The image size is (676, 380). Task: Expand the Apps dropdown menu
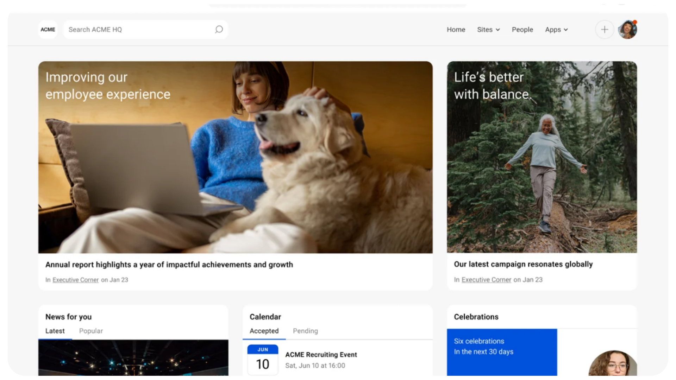click(556, 30)
